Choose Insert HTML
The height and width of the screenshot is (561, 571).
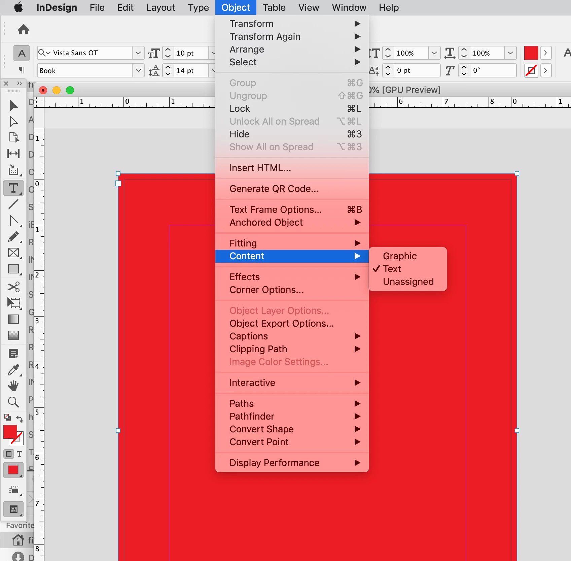[x=292, y=168]
